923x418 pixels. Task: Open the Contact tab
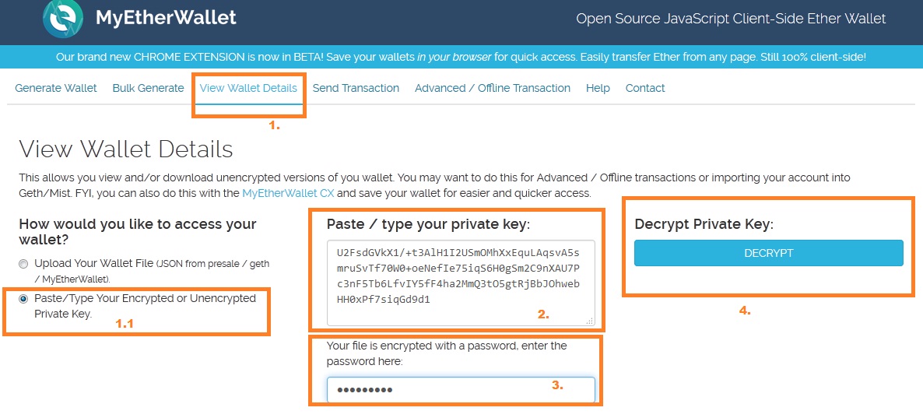coord(645,88)
